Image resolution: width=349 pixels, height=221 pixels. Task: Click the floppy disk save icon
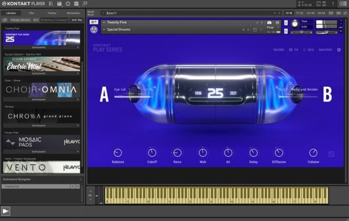coord(59,4)
